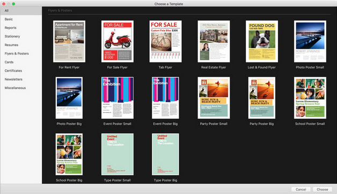Show All templates in sidebar
Screen dimensions: 337x194
(21, 11)
